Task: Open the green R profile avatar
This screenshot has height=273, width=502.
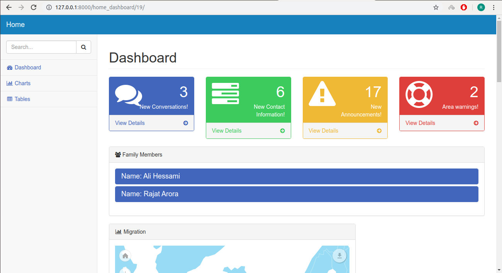Action: [481, 7]
